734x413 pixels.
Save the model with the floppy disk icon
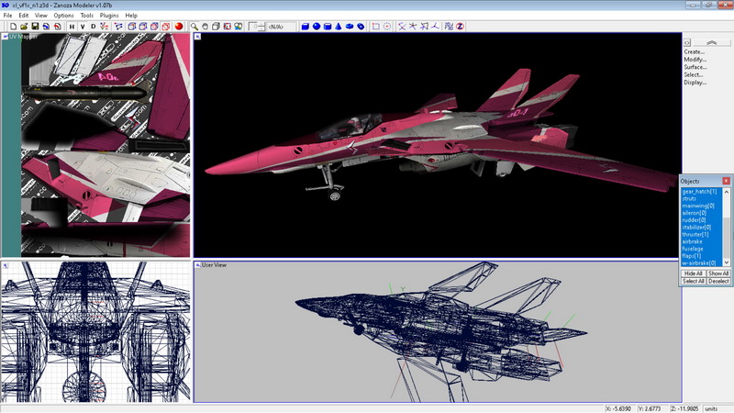35,27
